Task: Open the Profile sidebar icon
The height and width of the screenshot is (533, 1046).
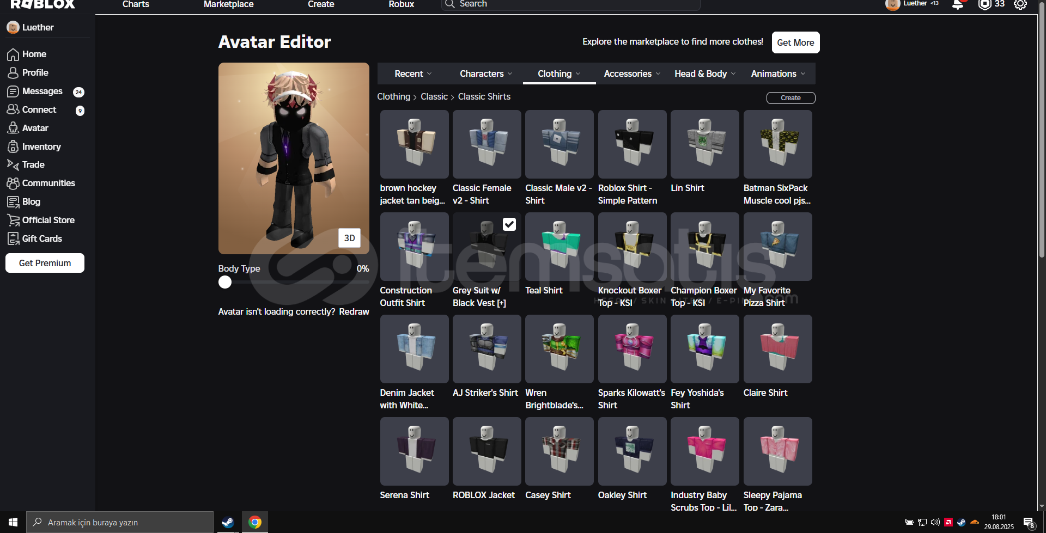Action: pos(13,72)
